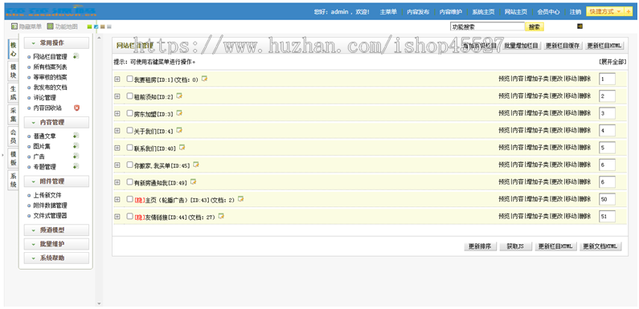
Task: Click the add icon beside 专题管理
Action: coord(76,166)
